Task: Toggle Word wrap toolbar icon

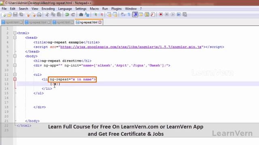Action: (x=123, y=14)
